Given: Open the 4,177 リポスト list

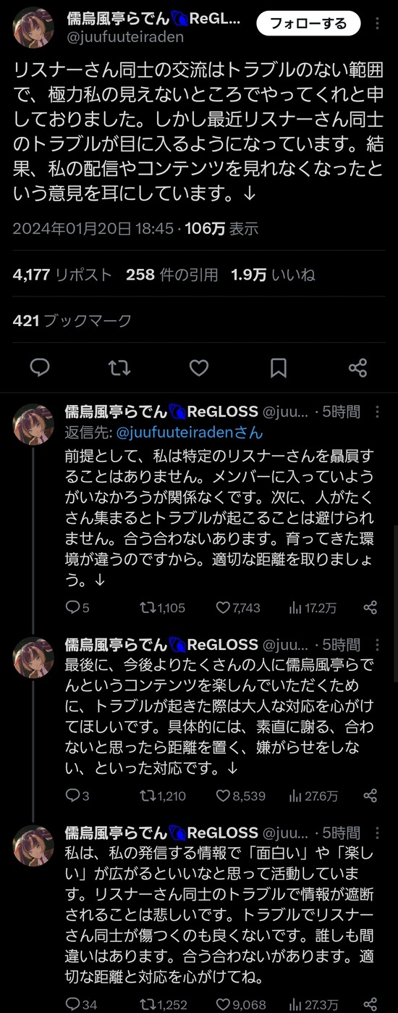Looking at the screenshot, I should [x=62, y=275].
